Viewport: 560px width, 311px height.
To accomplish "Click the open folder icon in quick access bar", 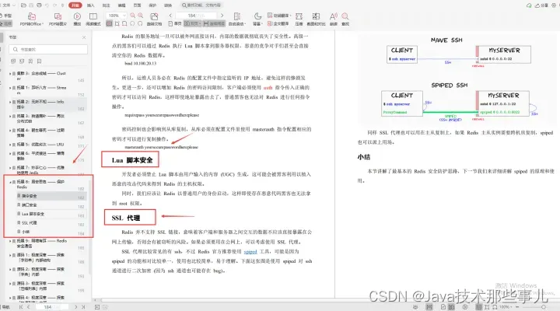I will (23, 5).
